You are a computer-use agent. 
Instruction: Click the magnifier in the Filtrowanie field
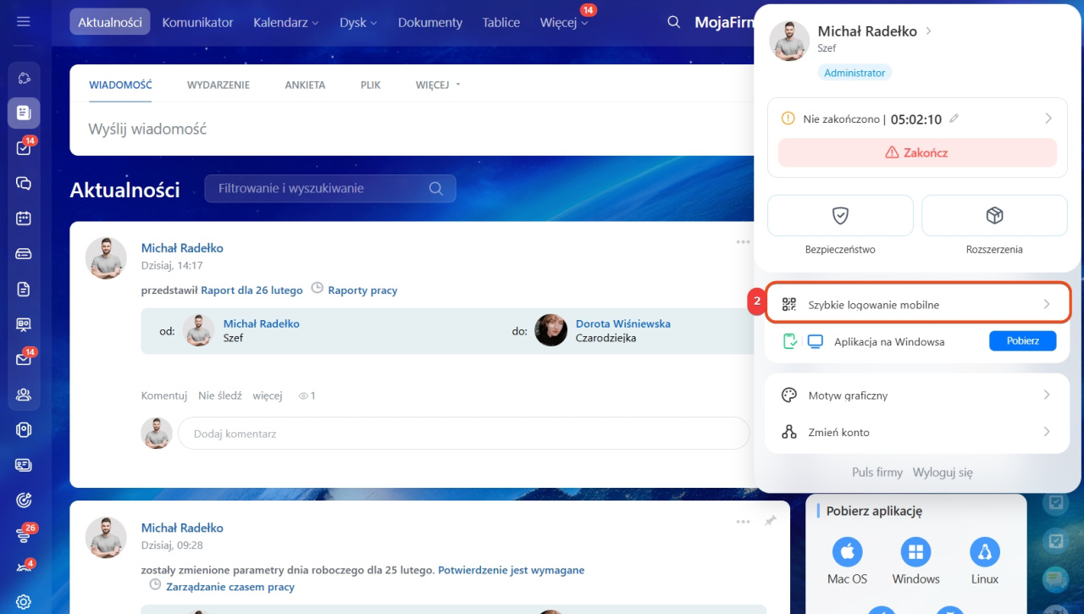pyautogui.click(x=436, y=188)
